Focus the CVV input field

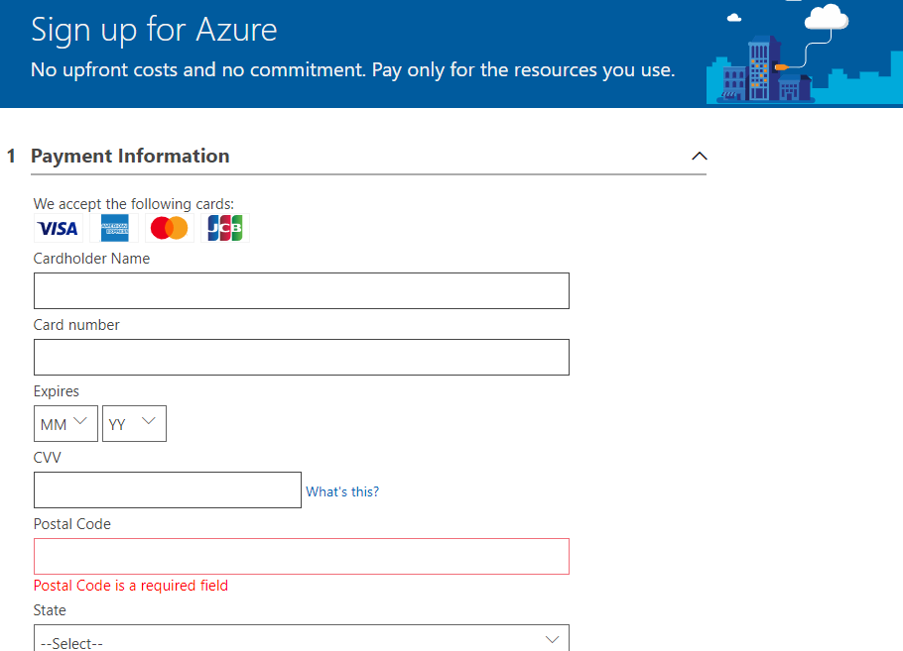coord(168,489)
